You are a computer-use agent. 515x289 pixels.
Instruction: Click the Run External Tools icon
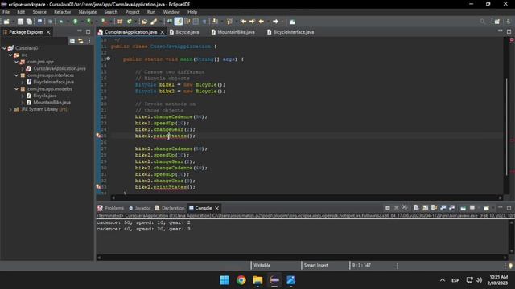pyautogui.click(x=104, y=22)
